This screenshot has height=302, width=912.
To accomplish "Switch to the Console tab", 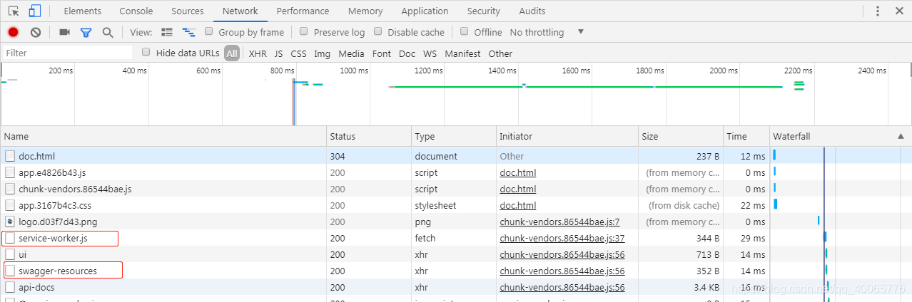I will (136, 11).
